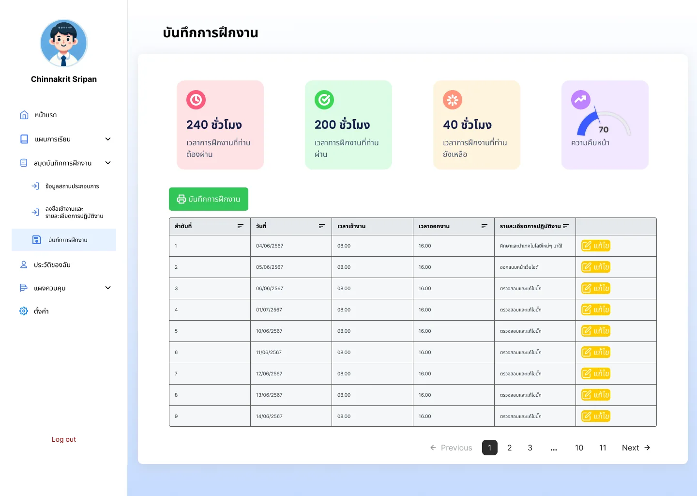The height and width of the screenshot is (496, 697).
Task: Click the Log out link
Action: click(64, 439)
